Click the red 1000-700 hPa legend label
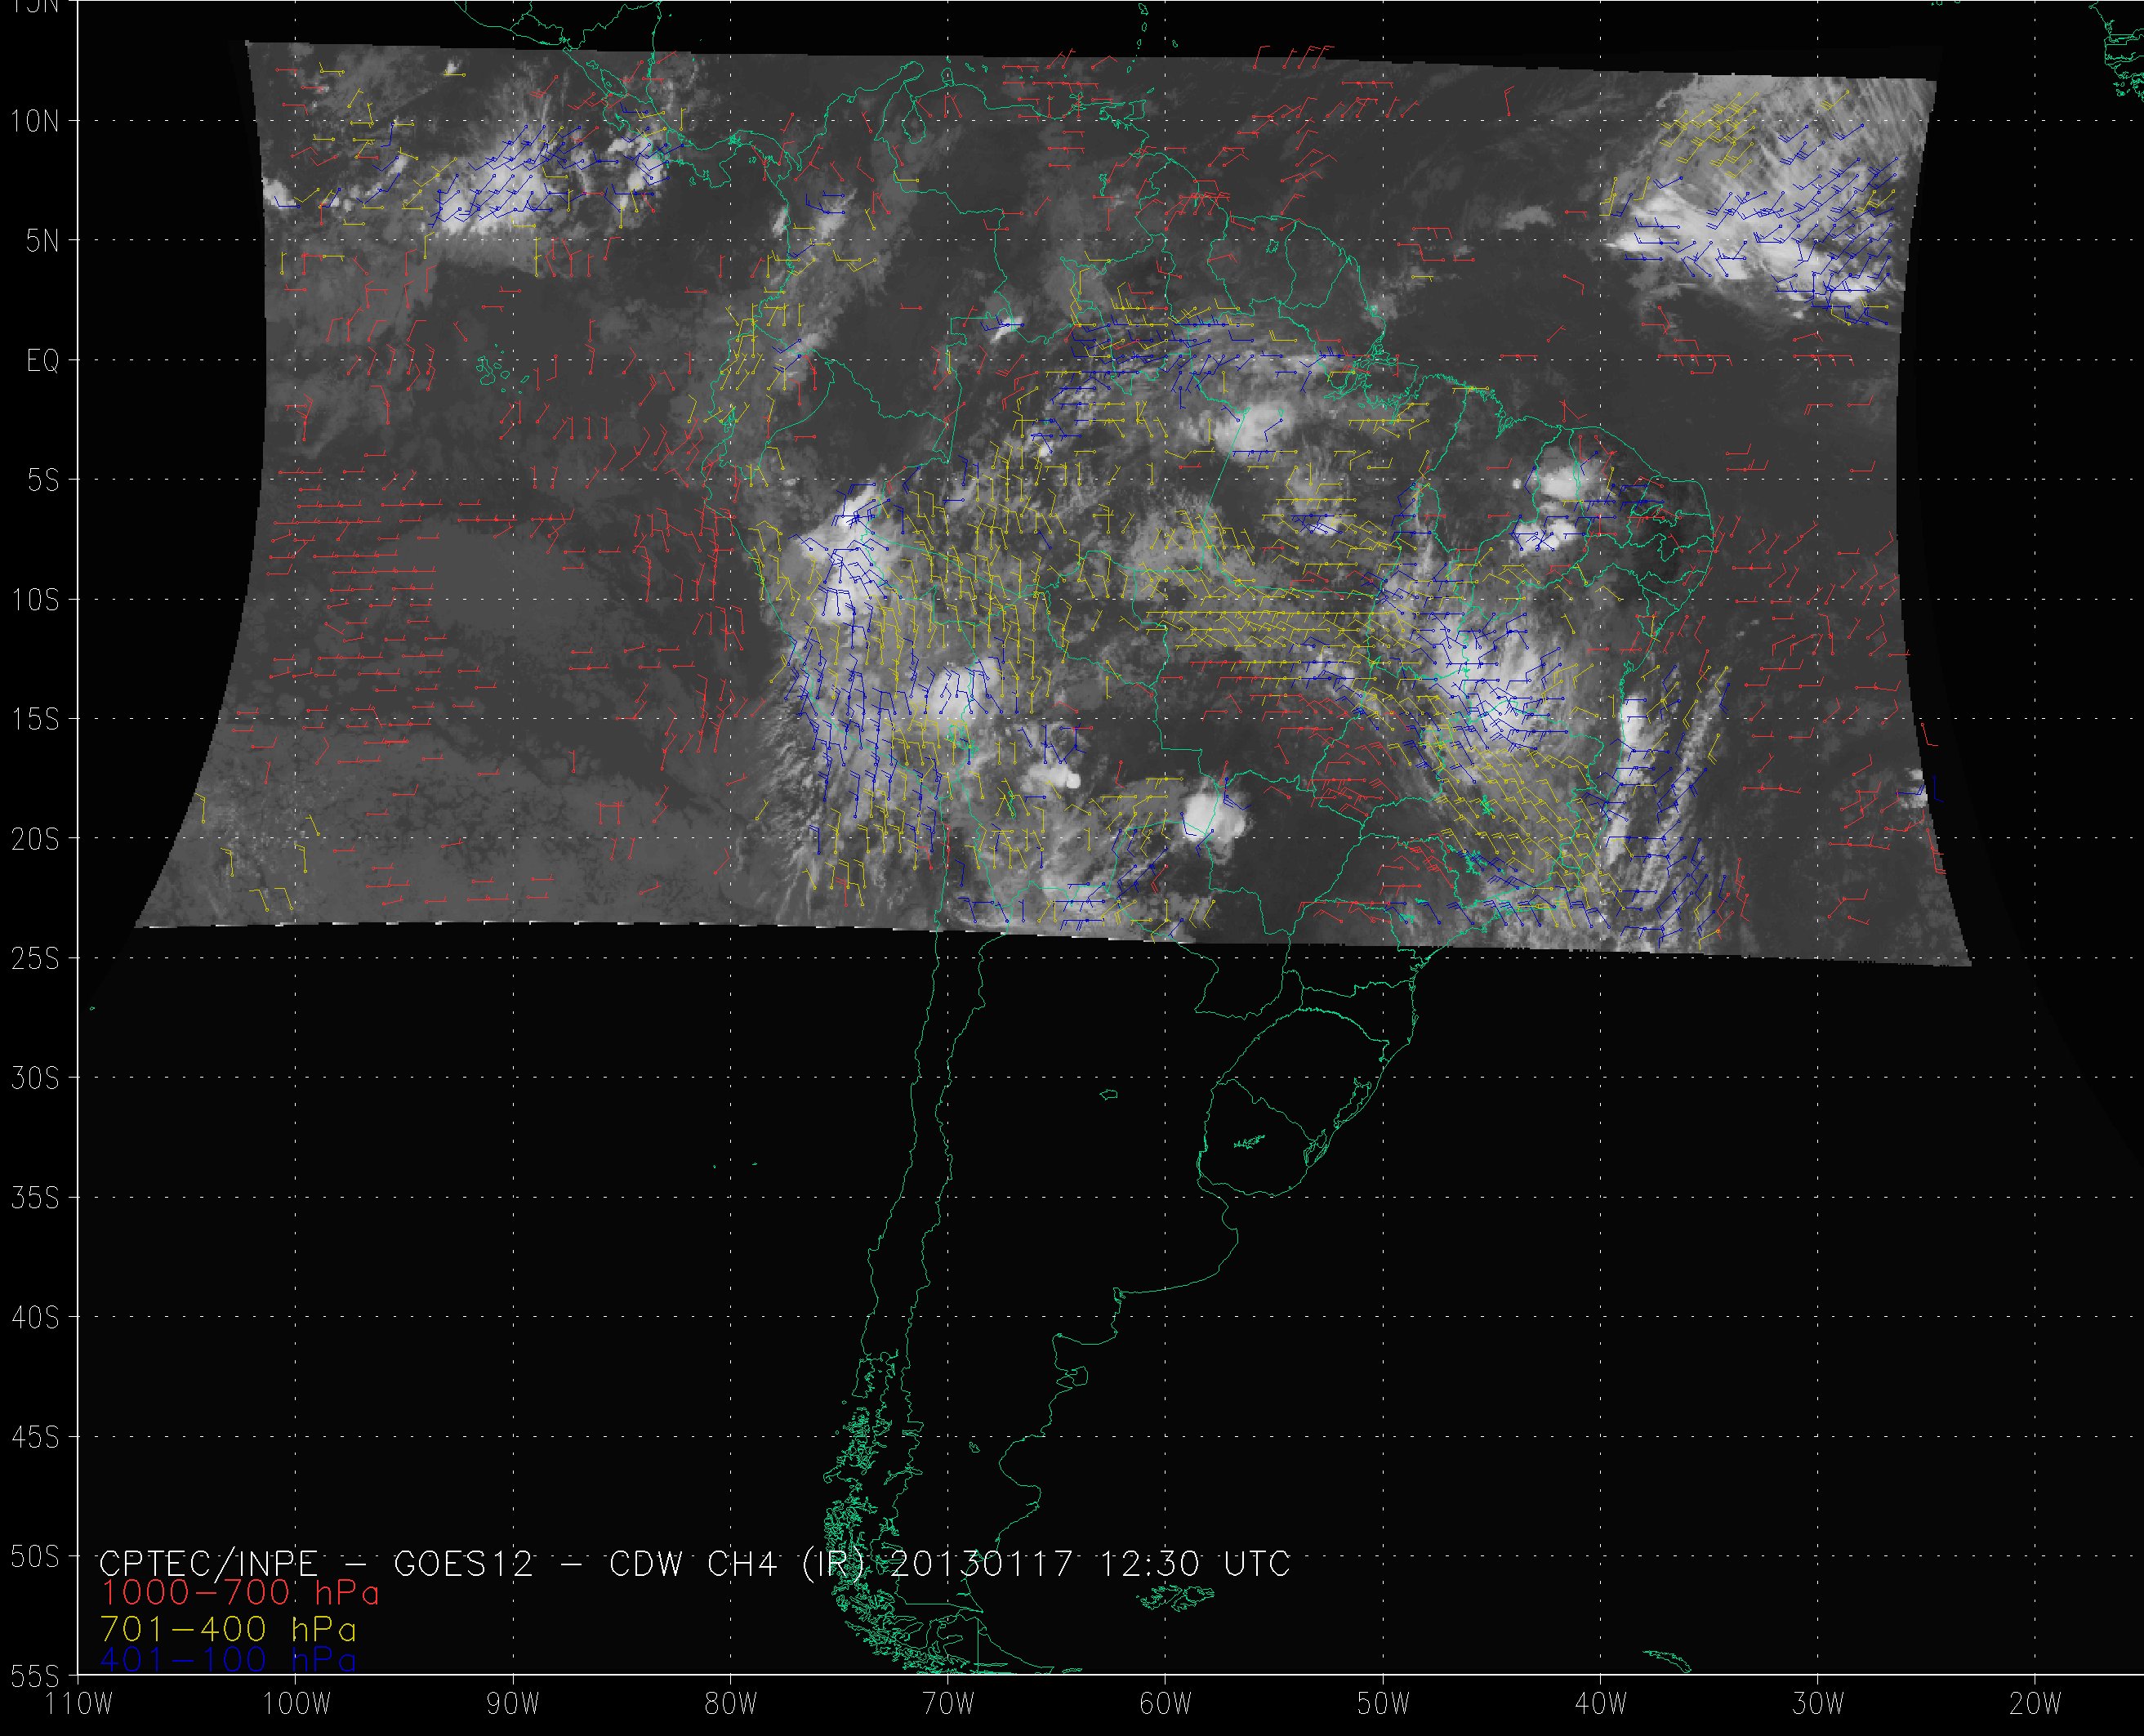The width and height of the screenshot is (2144, 1736). coord(240,1592)
